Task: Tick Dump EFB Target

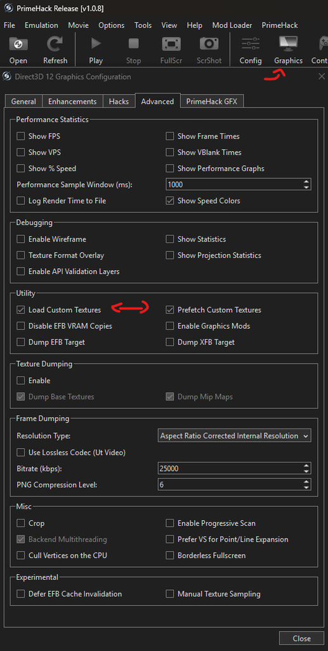Action: [x=21, y=342]
